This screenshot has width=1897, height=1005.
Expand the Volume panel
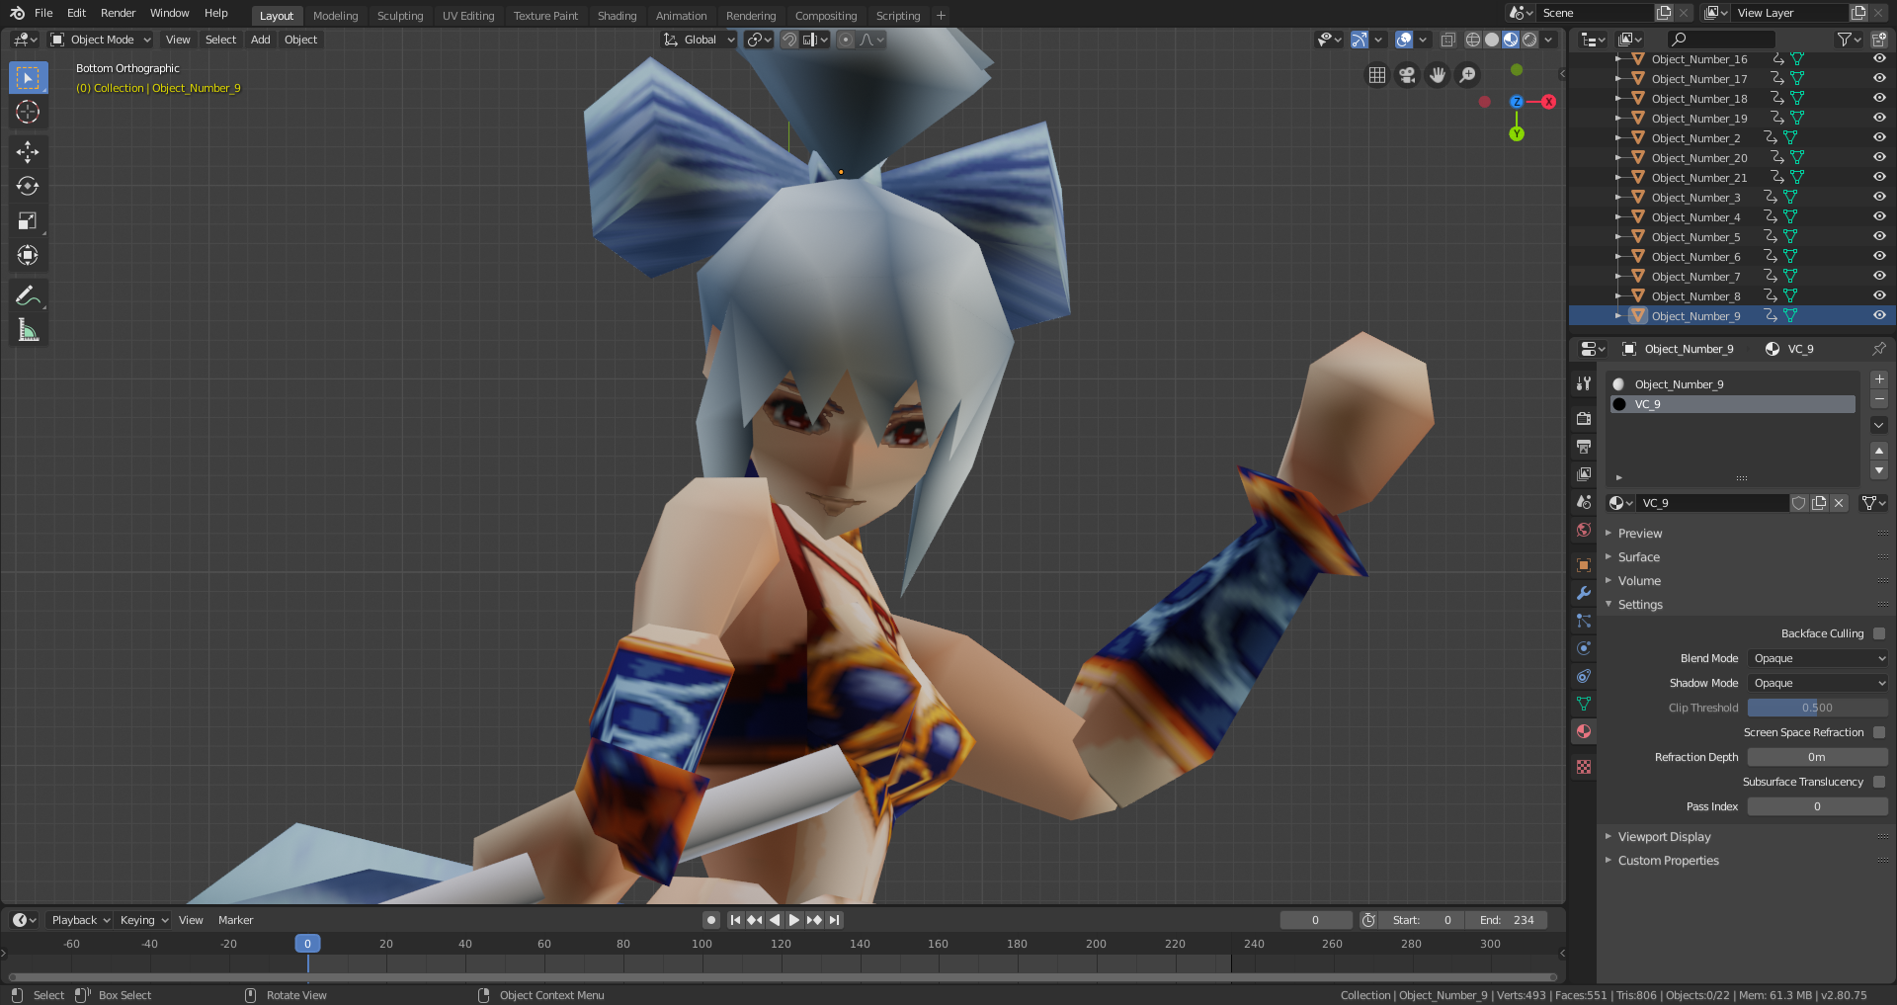tap(1639, 581)
